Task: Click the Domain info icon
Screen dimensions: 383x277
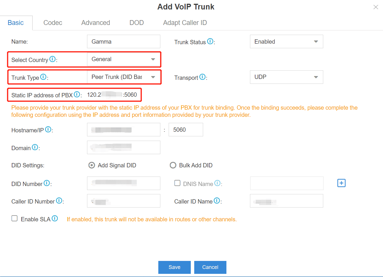Action: click(35, 147)
